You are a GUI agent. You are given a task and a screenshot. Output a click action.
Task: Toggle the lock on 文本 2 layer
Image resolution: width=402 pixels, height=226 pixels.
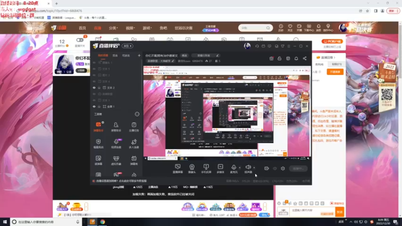point(99,87)
